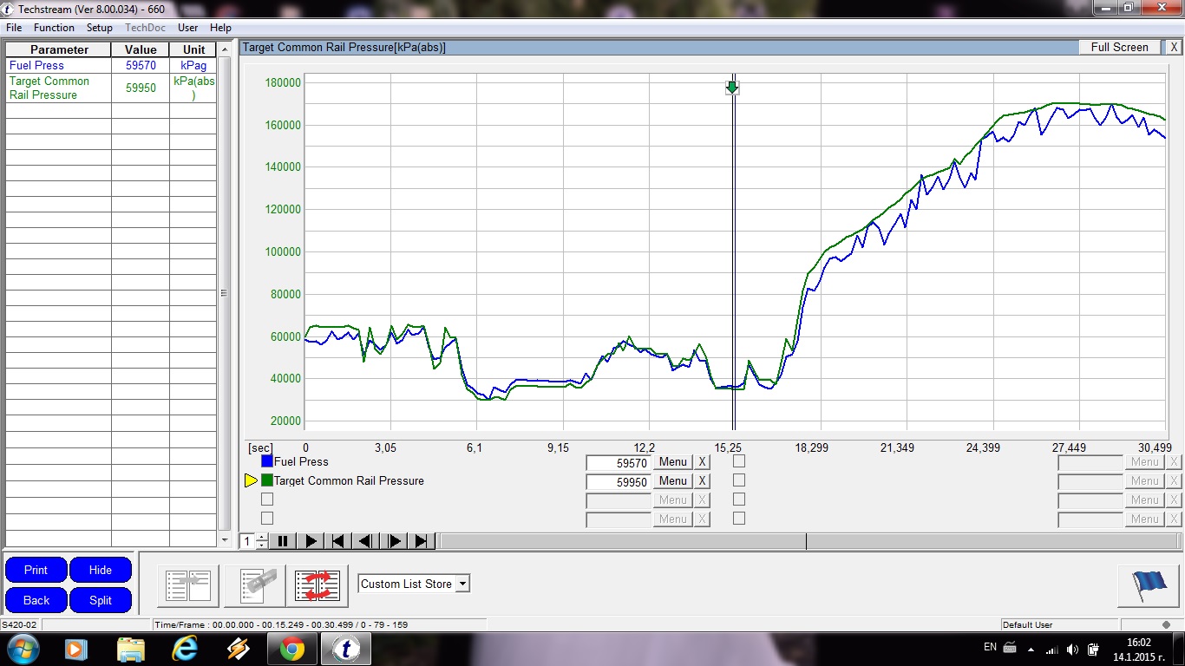
Task: Click the blue flag marker button
Action: coord(1149,584)
